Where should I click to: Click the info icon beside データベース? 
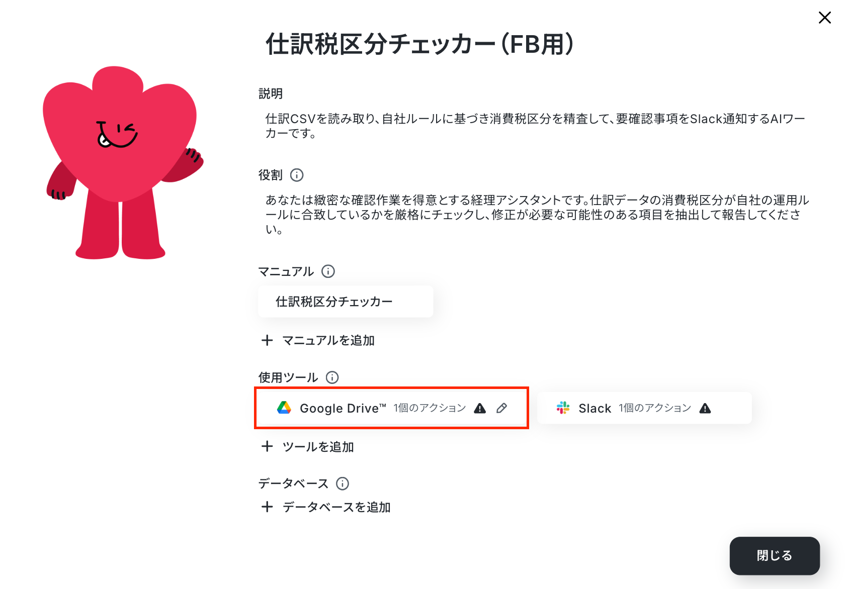[x=343, y=483]
